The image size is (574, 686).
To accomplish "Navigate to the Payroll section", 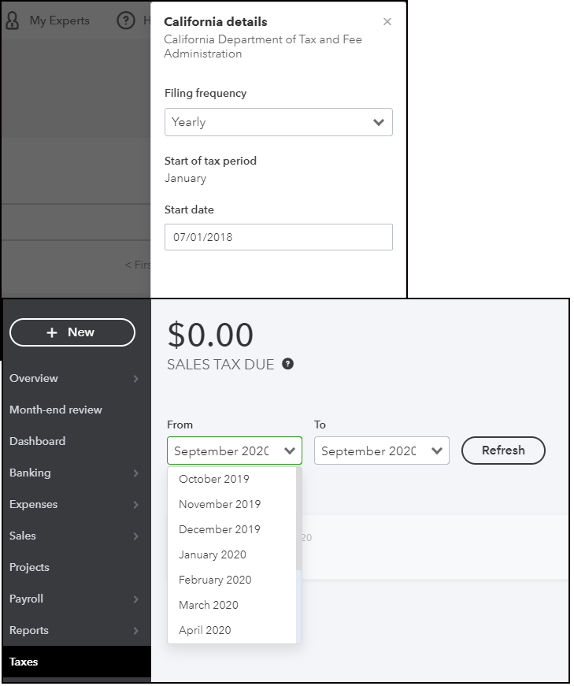I will tap(25, 599).
